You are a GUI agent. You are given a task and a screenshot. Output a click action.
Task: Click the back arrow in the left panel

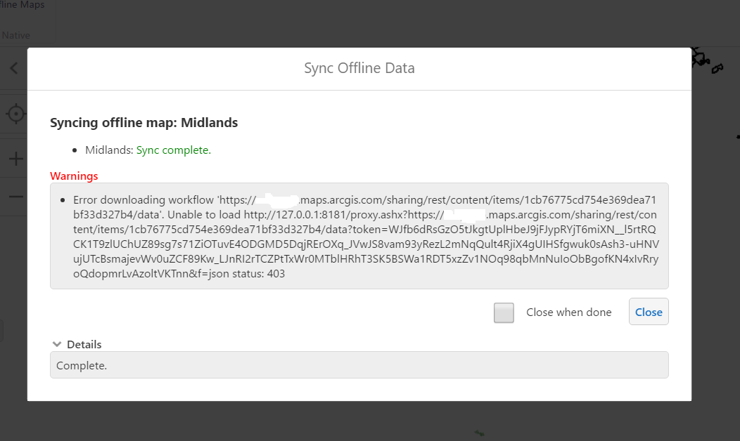pos(14,68)
